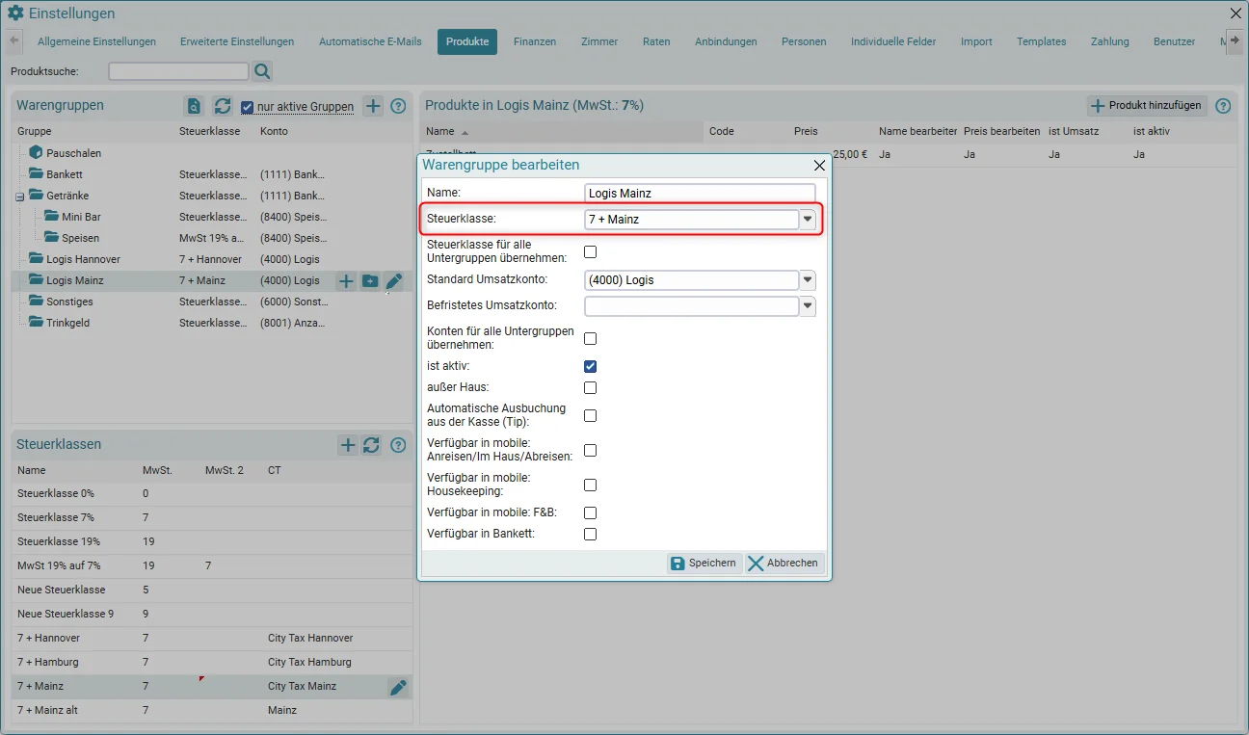
Task: Switch to the Finanzen tab
Action: click(x=535, y=41)
